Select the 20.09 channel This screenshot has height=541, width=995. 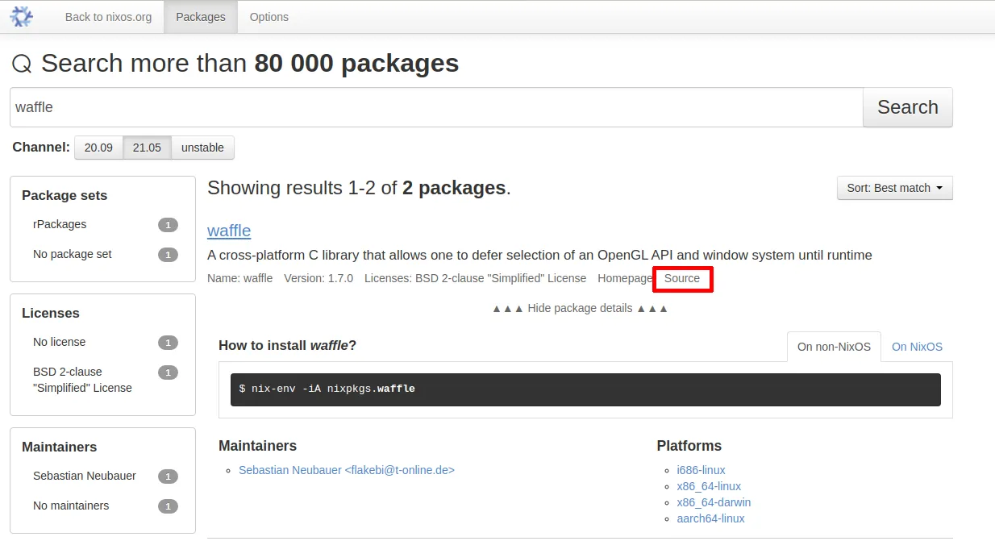tap(98, 148)
